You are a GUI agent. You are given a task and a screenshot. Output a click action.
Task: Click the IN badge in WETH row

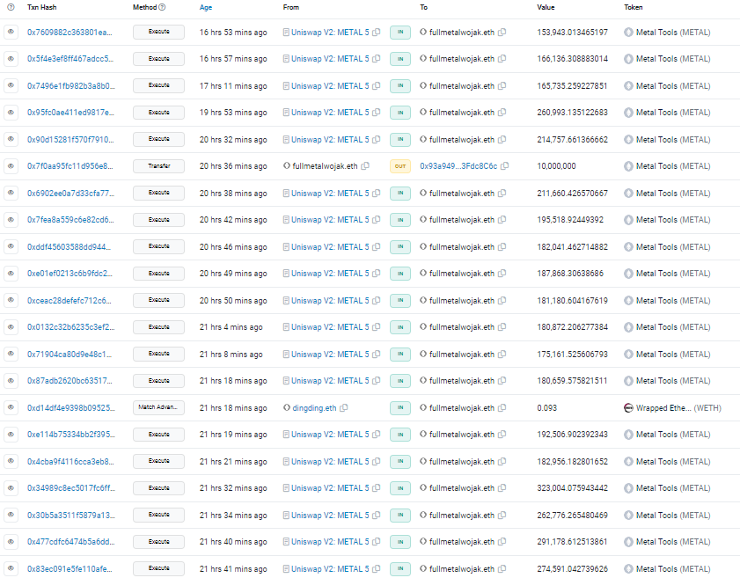click(x=400, y=407)
